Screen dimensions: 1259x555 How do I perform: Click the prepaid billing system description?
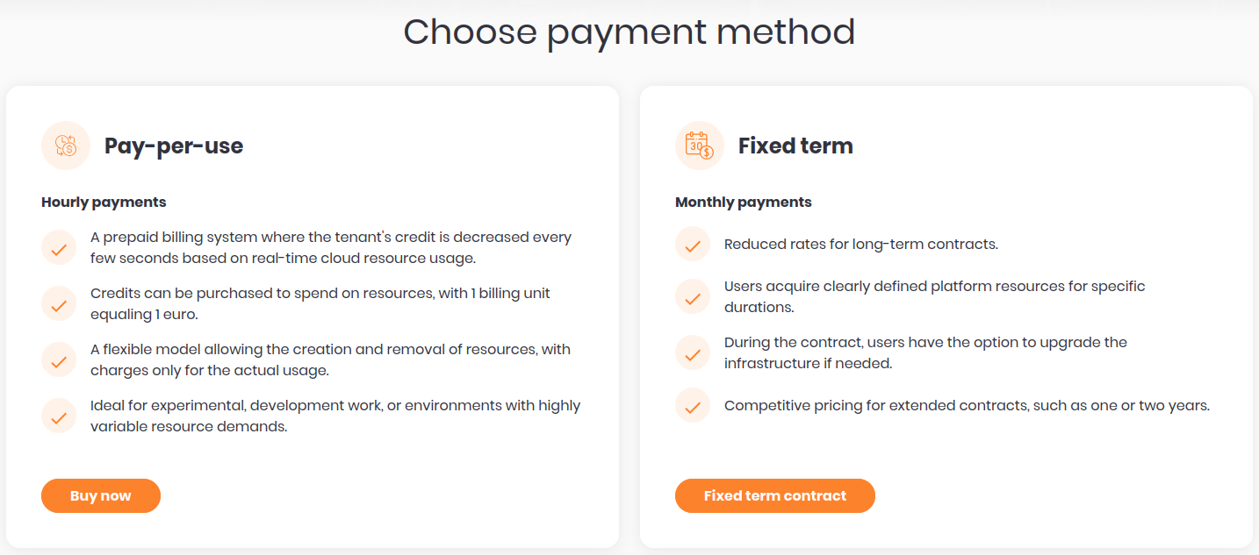pos(331,247)
